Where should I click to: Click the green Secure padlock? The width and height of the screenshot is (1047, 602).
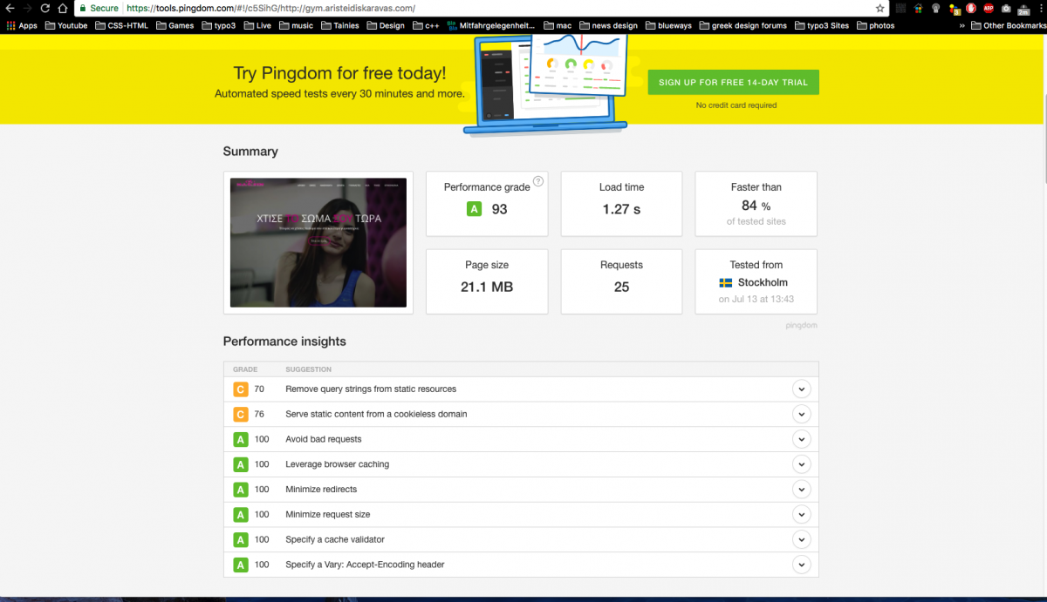83,8
